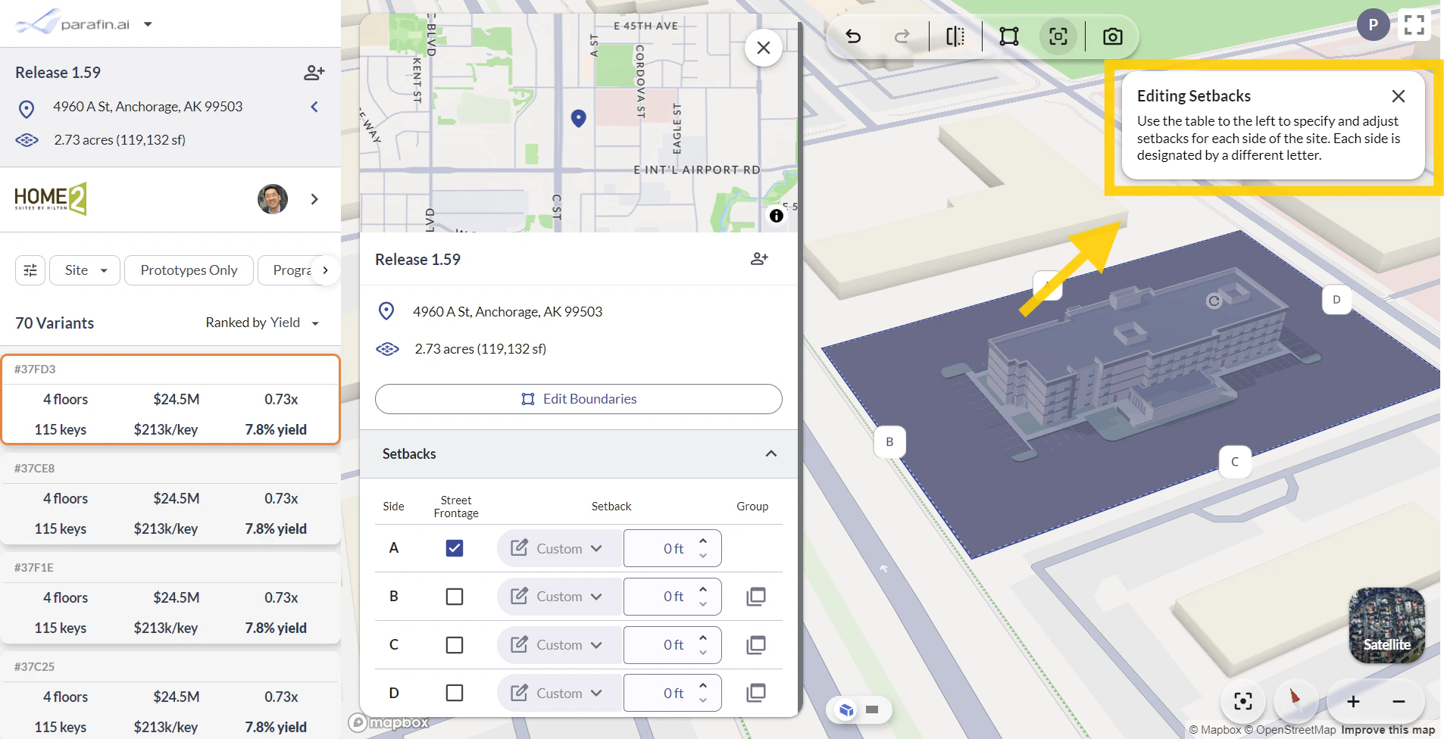Undo the last action
1444x739 pixels.
pyautogui.click(x=855, y=36)
